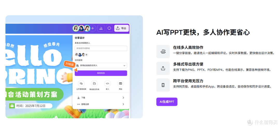Screen dimensions: 280x128
Task: Click the green calendar icon beside 时间
Action: click(x=12, y=106)
